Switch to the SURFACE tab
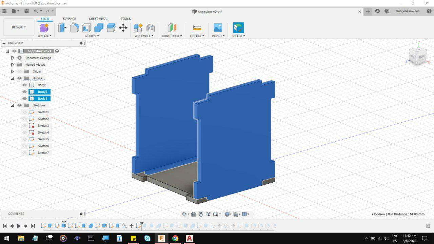 pyautogui.click(x=69, y=19)
